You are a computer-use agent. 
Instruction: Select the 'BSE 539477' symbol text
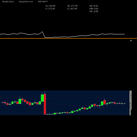click(x=43, y=2)
